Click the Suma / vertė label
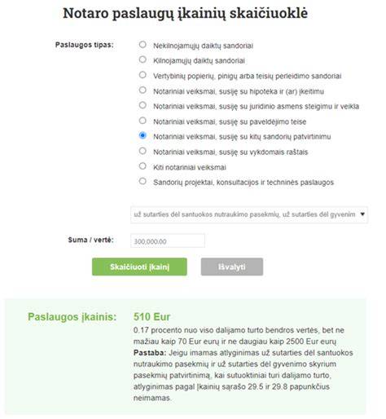 [90, 240]
